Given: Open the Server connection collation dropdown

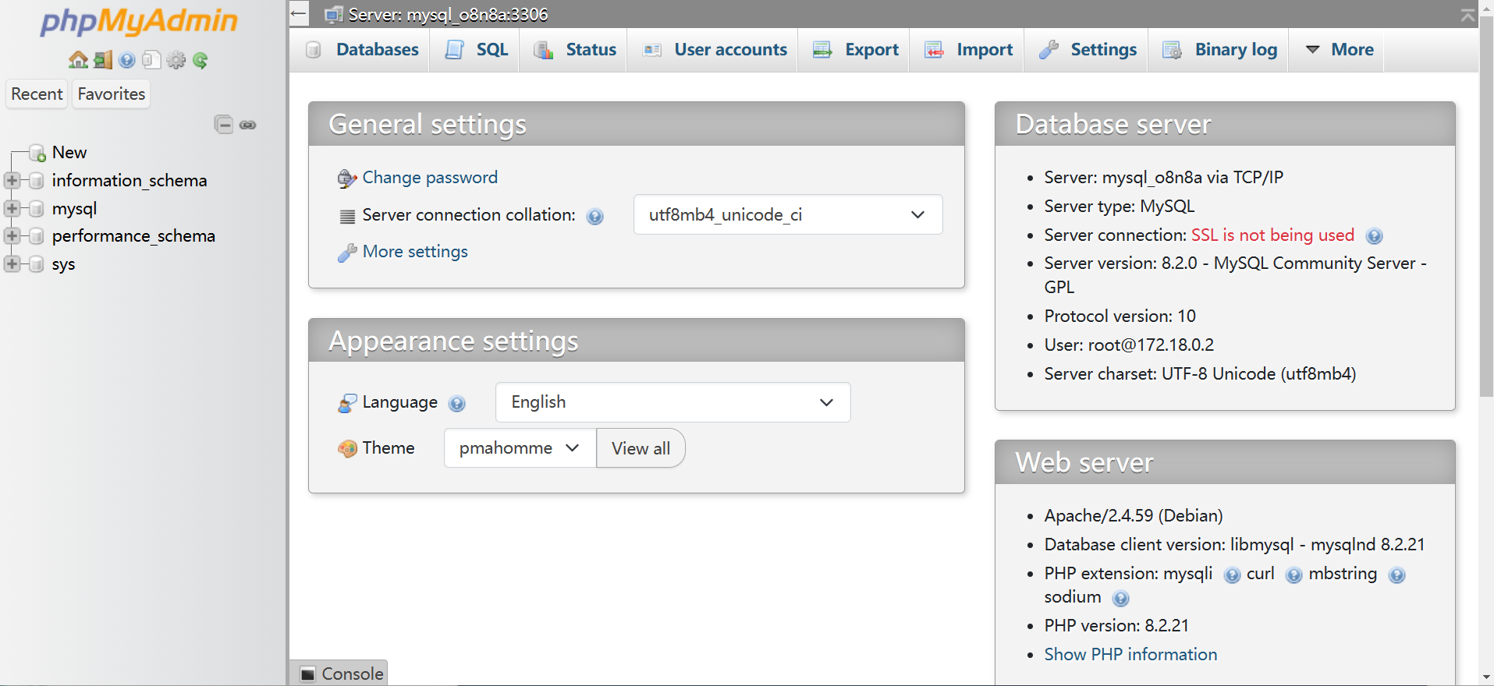Looking at the screenshot, I should pyautogui.click(x=788, y=214).
